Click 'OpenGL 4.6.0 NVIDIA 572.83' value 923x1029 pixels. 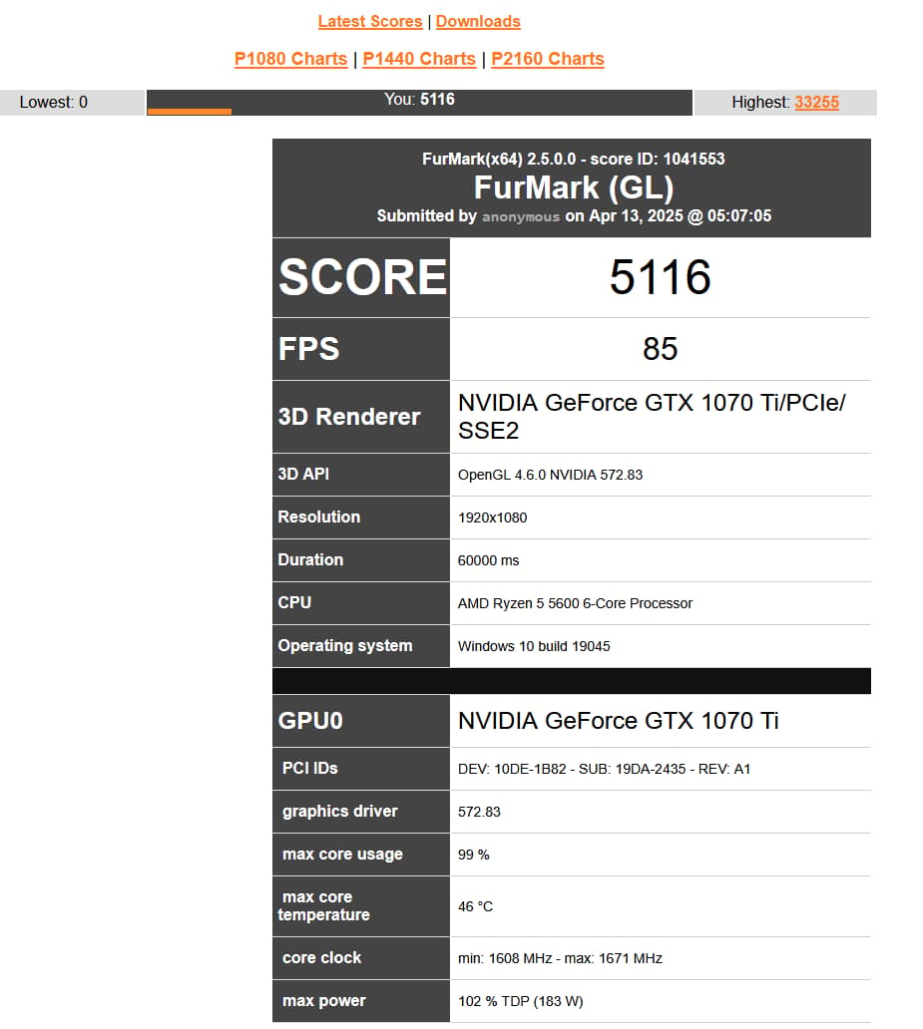(550, 475)
